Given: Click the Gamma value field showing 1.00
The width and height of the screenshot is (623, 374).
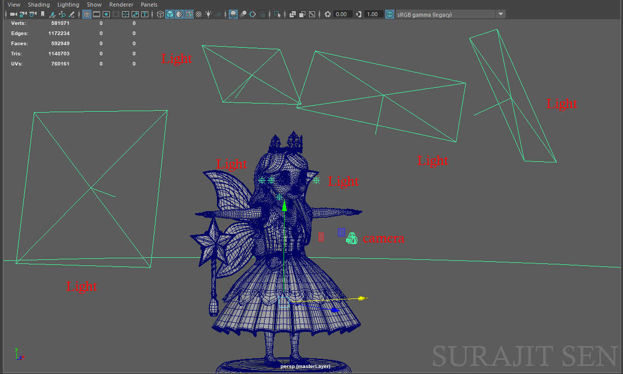Looking at the screenshot, I should tap(372, 14).
